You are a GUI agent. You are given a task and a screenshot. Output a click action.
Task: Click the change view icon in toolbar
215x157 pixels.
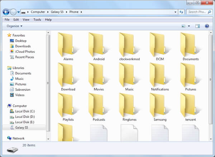coord(183,26)
